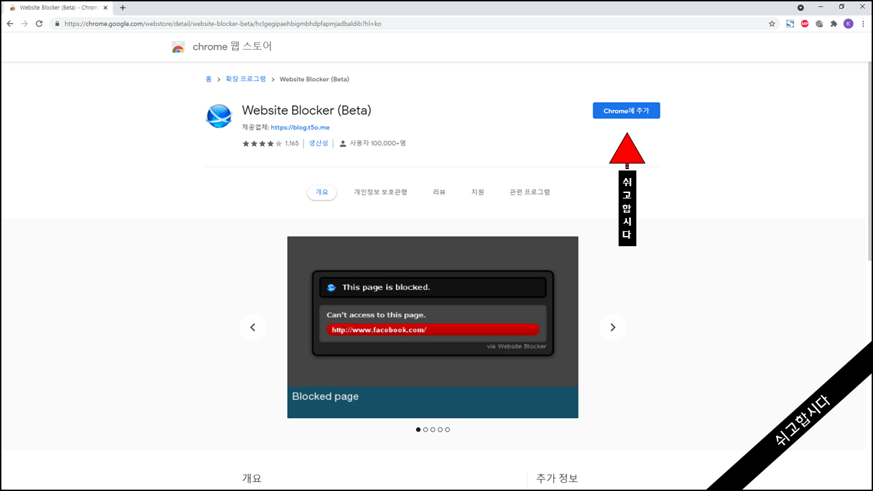Open the Extensions puzzle piece menu

[x=833, y=23]
